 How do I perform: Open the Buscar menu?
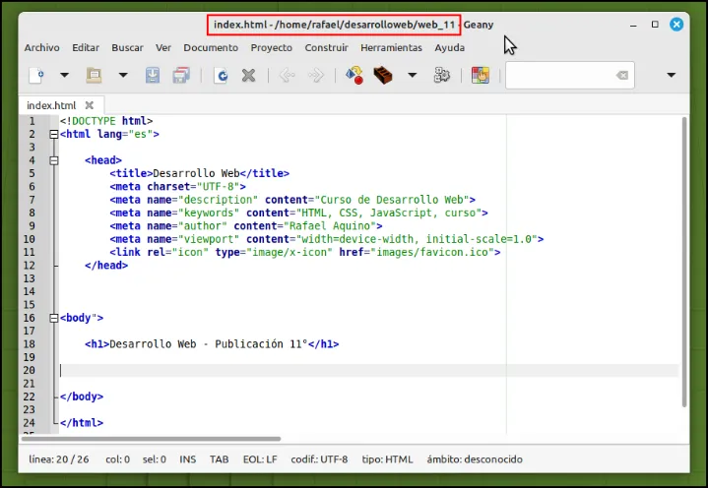point(127,47)
